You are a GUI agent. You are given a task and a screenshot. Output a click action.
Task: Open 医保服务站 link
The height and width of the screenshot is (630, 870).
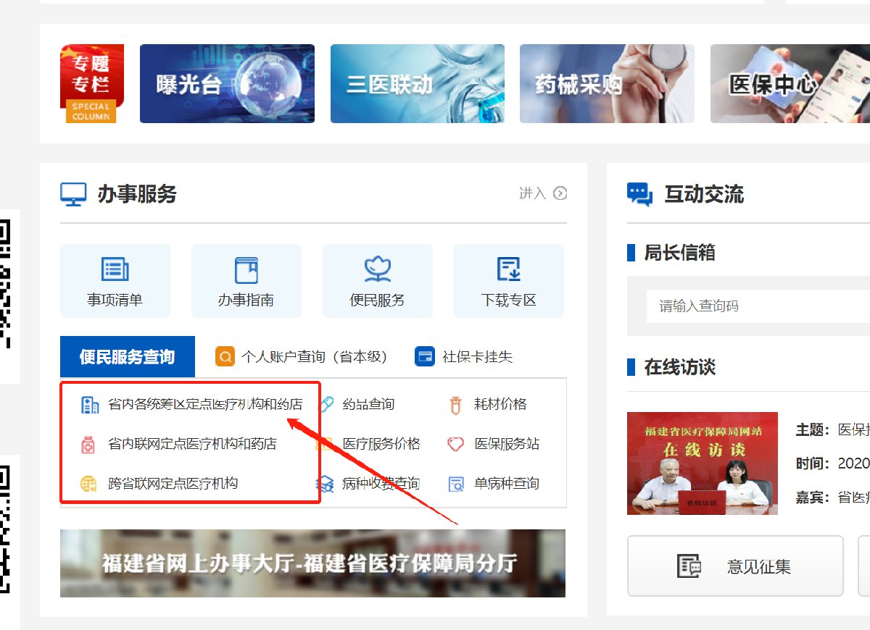tap(507, 443)
